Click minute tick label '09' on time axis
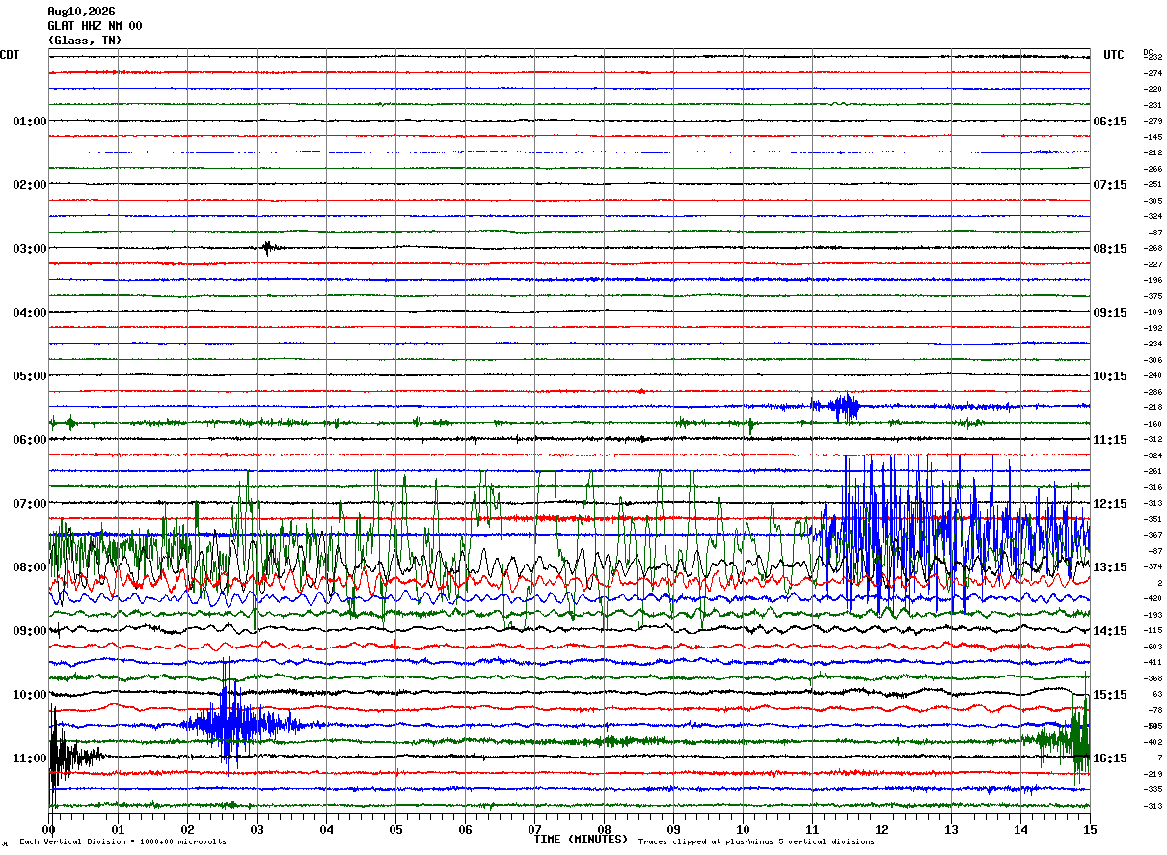1167x855 pixels. pyautogui.click(x=674, y=830)
